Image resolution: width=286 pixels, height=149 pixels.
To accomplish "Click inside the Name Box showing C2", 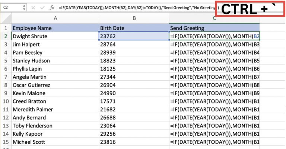I will (x=11, y=7).
